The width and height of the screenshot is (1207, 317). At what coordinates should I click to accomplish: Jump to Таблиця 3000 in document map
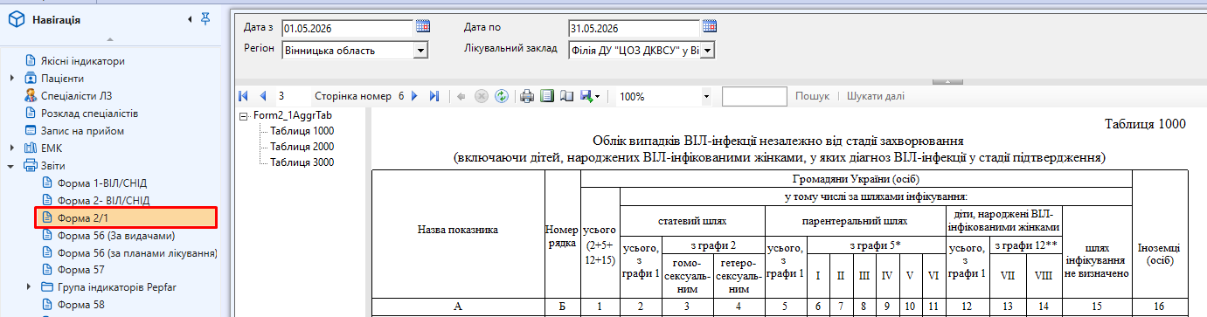coord(302,162)
